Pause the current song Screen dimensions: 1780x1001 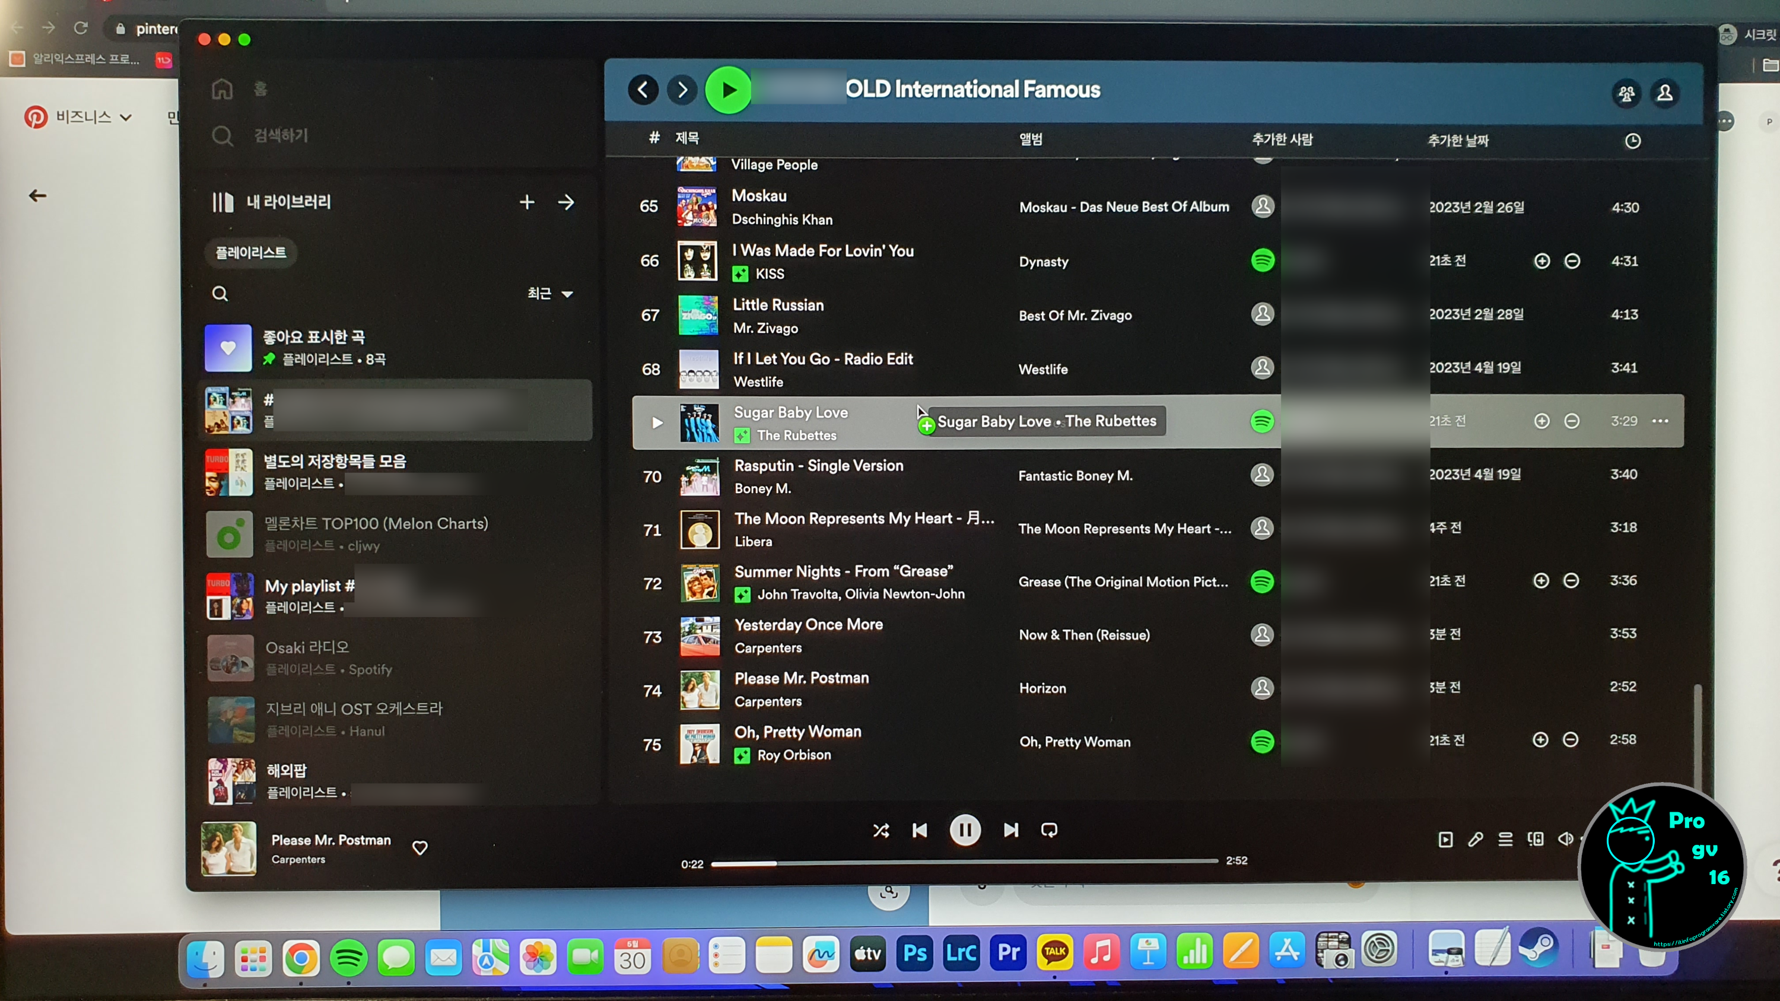965,830
